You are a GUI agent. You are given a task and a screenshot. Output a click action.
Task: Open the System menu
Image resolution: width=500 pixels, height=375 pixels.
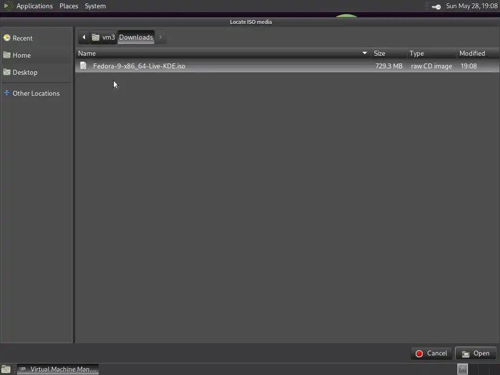point(95,6)
